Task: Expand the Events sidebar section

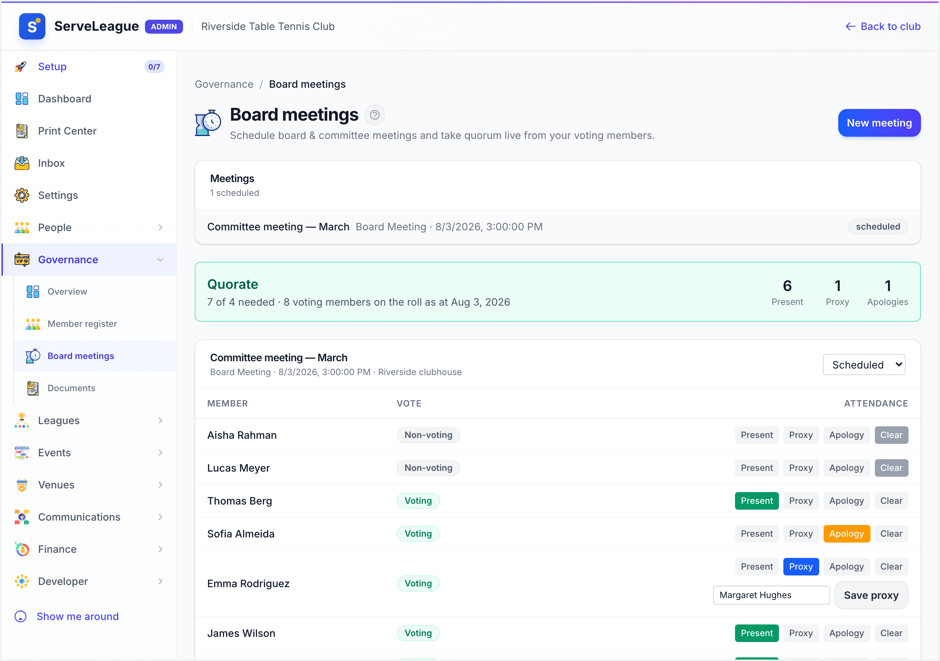Action: 160,453
